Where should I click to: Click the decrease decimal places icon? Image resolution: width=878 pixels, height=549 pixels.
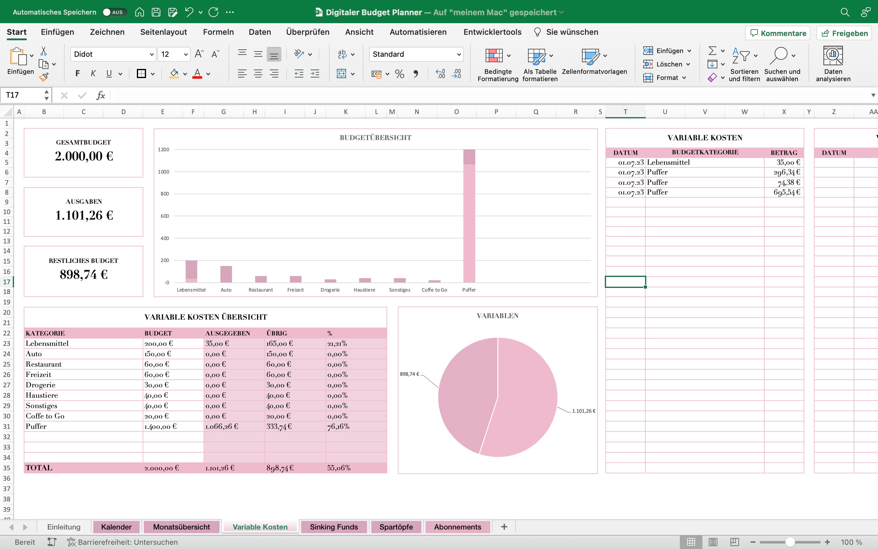[x=456, y=74]
